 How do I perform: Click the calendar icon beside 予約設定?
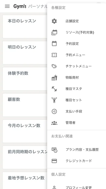click(x=54, y=43)
